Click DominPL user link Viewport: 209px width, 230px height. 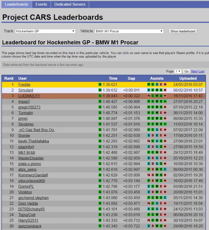(26, 187)
